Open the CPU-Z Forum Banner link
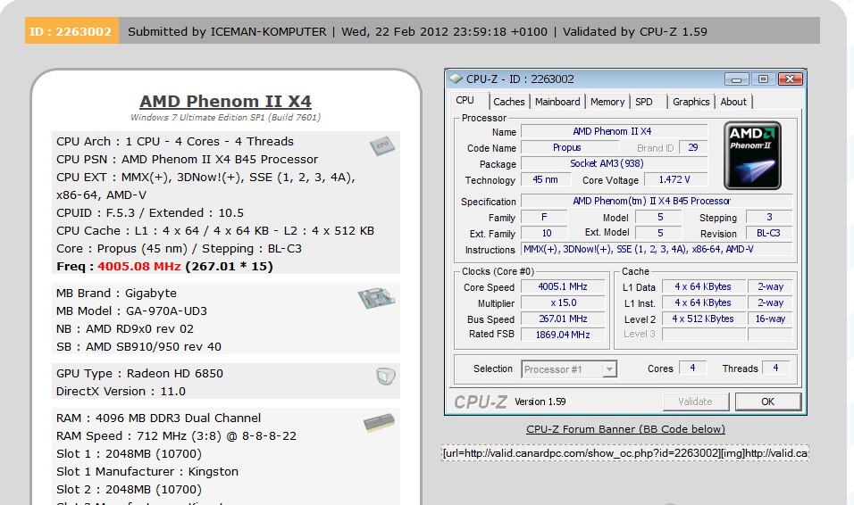The image size is (854, 505). tap(625, 429)
